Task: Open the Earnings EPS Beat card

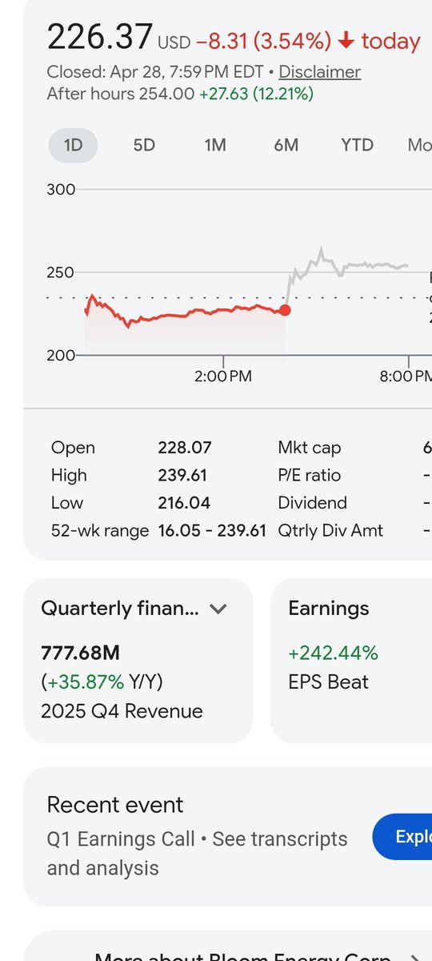Action: 352,661
